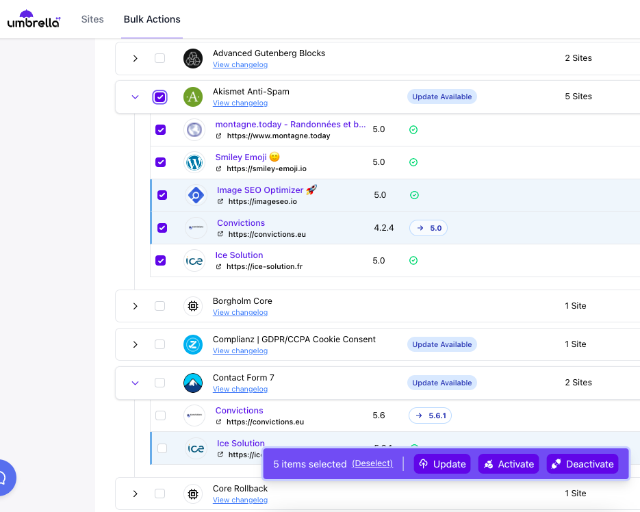640x512 pixels.
Task: Collapse the Akismet Anti-Spam row
Action: click(x=135, y=97)
